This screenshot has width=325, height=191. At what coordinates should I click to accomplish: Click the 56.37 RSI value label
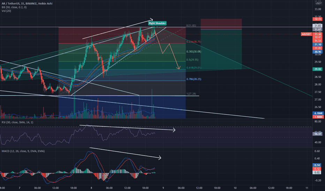318,134
